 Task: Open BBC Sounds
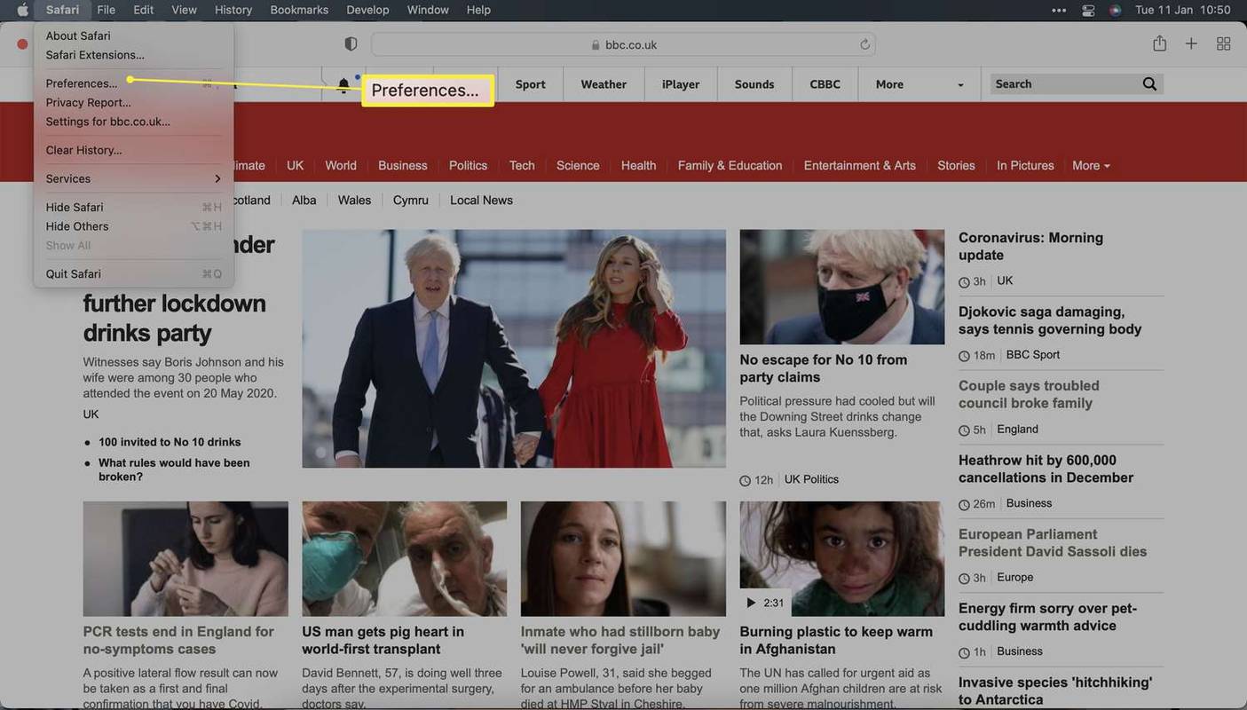click(754, 84)
